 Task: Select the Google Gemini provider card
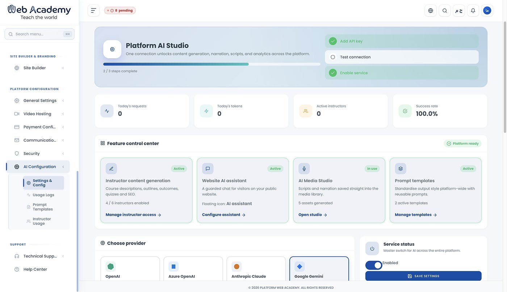[319, 269]
